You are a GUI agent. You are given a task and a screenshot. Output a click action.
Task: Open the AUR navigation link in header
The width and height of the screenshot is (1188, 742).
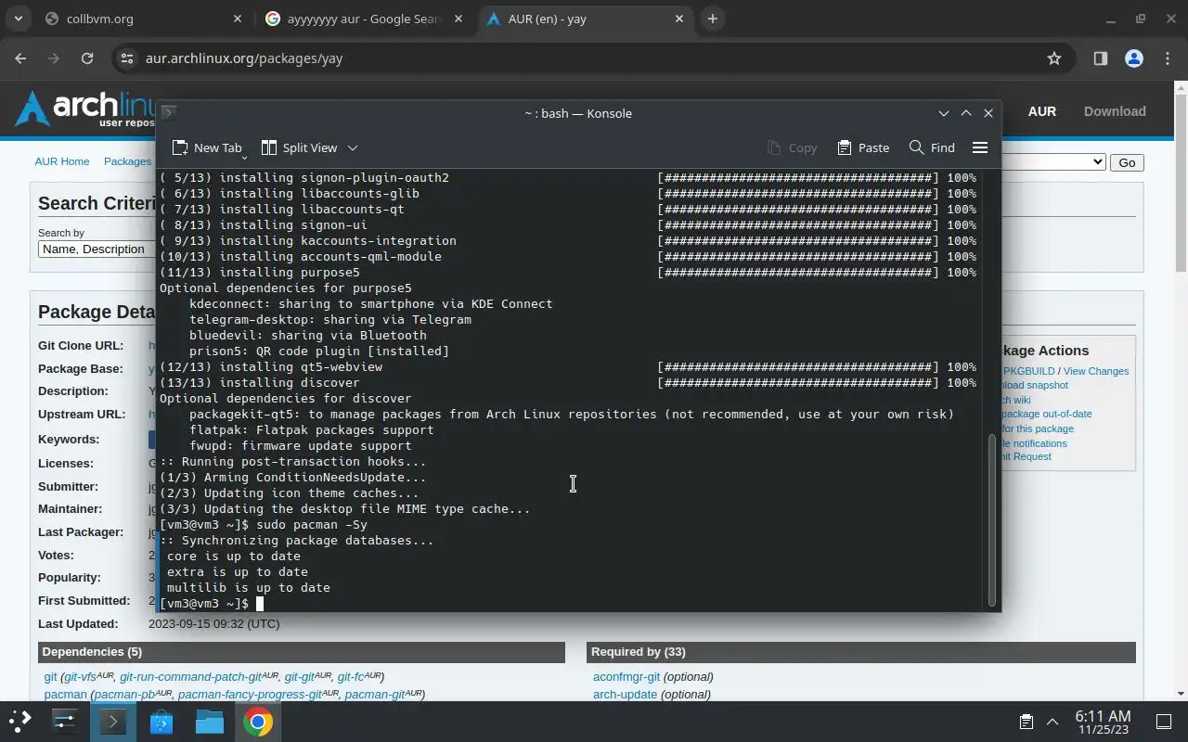point(1041,111)
